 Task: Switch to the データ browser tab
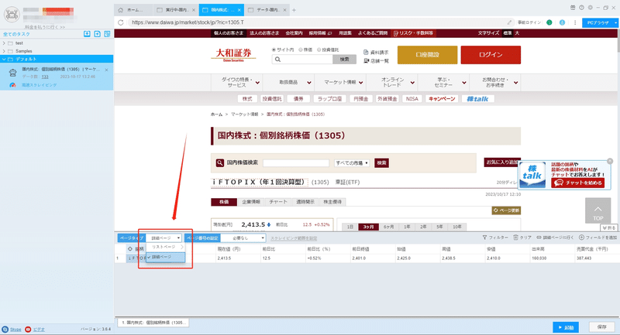pos(267,10)
